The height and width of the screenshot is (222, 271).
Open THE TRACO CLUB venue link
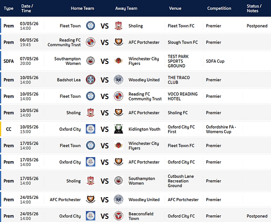[179, 80]
